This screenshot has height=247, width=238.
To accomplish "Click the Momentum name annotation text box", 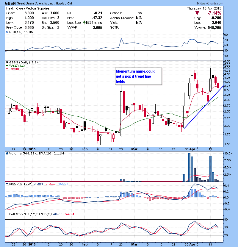I will pyautogui.click(x=138, y=76).
